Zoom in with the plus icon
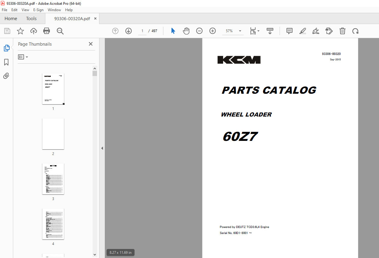This screenshot has height=258, width=379. click(213, 31)
